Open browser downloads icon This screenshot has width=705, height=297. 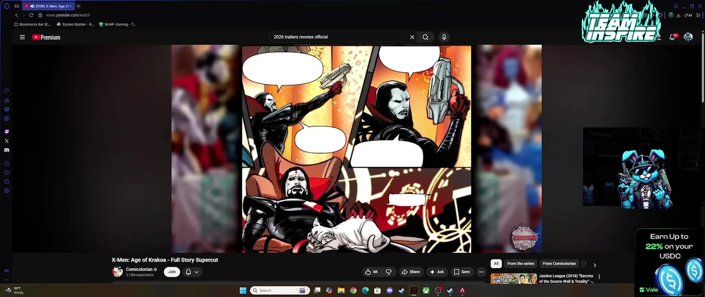click(x=678, y=15)
